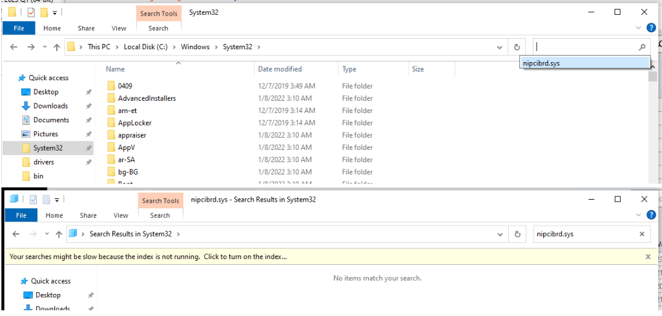Expand the address bar history dropdown in System32
The width and height of the screenshot is (662, 316).
500,47
